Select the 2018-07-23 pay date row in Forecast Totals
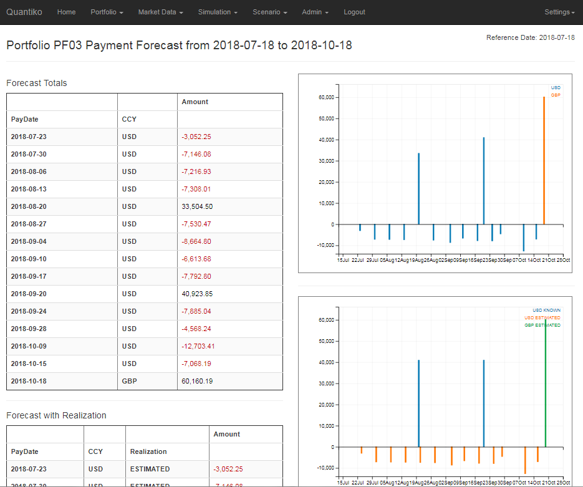The height and width of the screenshot is (487, 583). pyautogui.click(x=145, y=137)
